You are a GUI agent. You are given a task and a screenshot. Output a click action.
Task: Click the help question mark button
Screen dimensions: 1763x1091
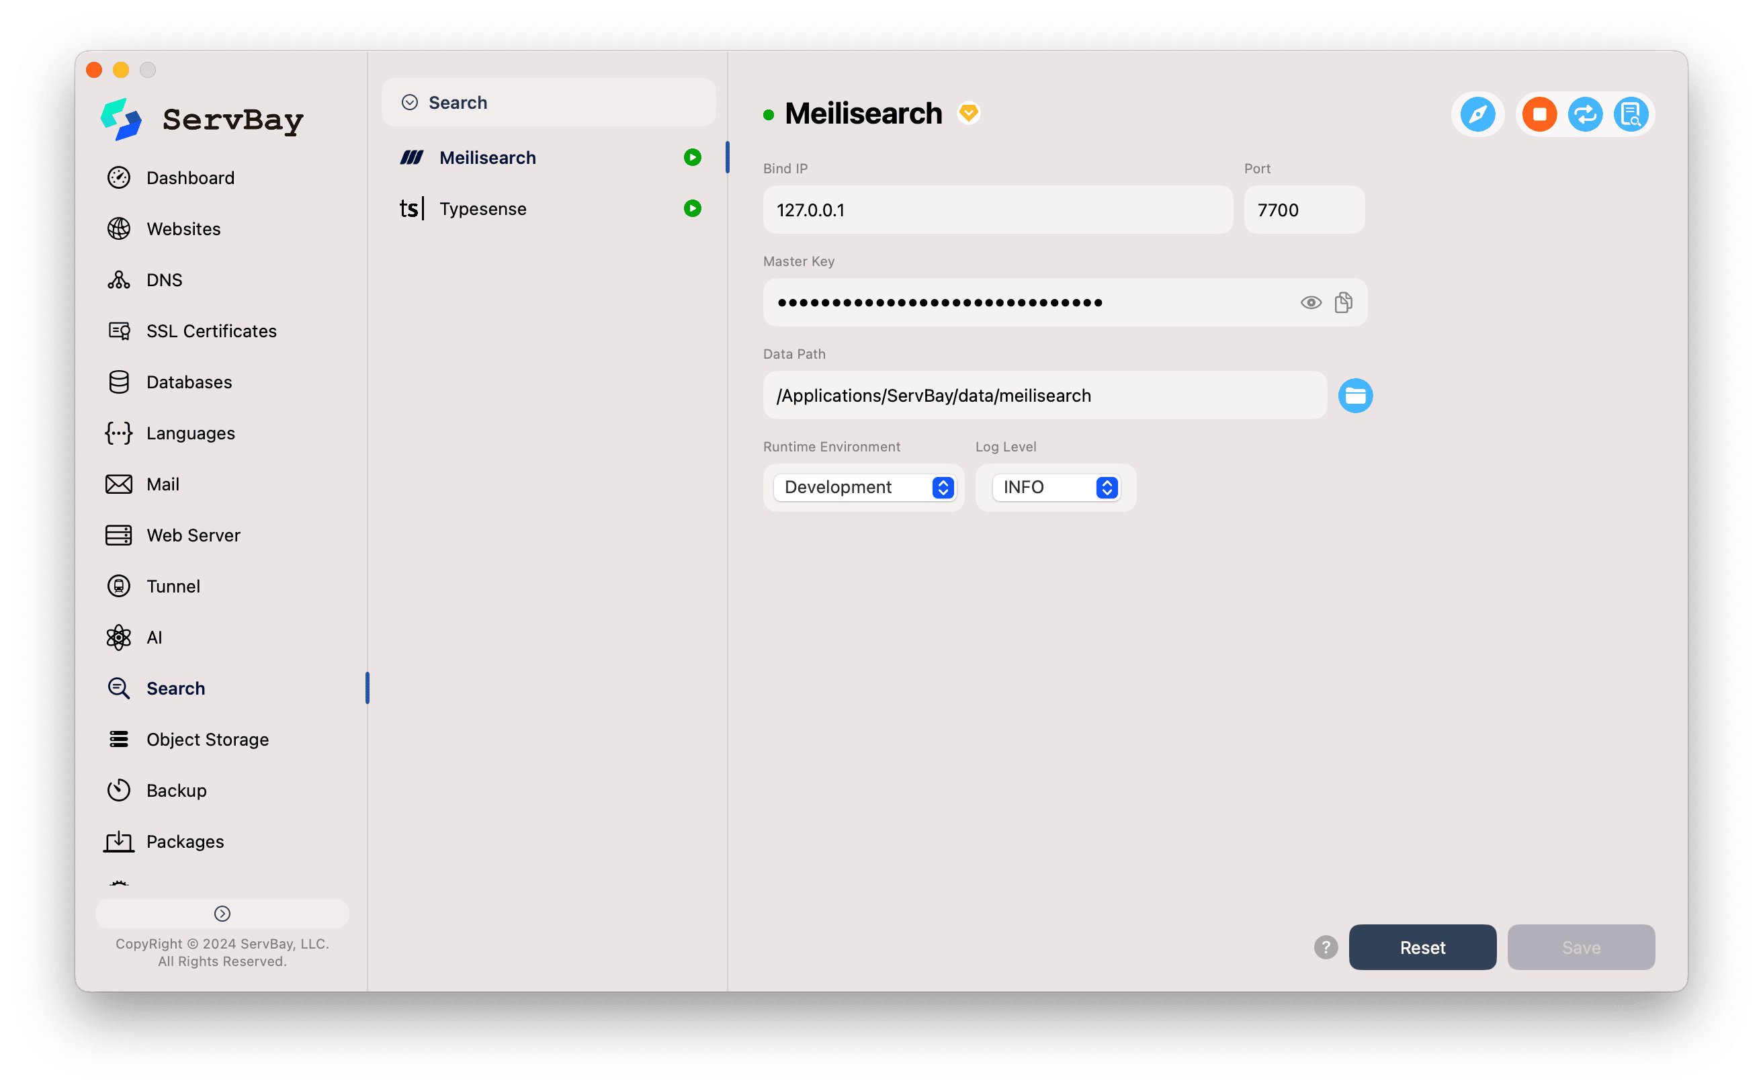tap(1326, 947)
